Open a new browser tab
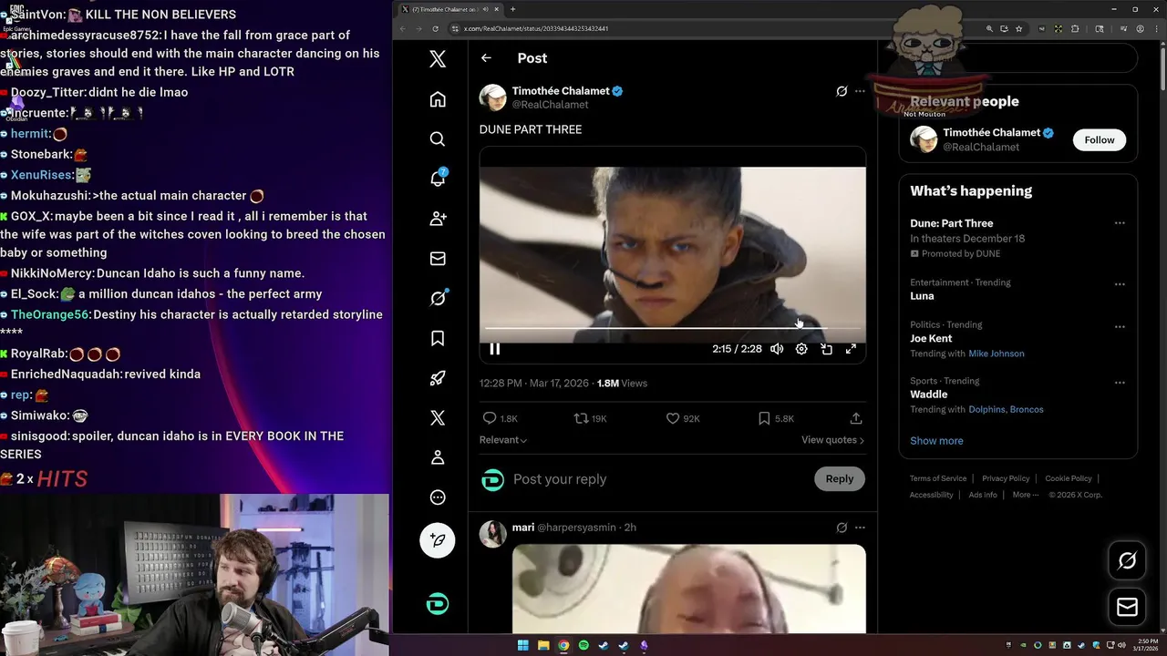Viewport: 1167px width, 656px height. tap(512, 9)
